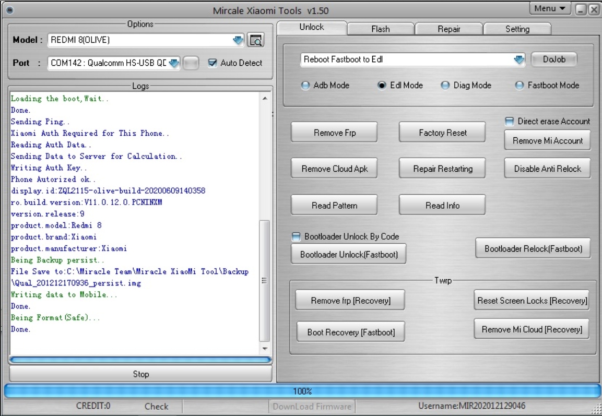Toggle the Auto Detect checkbox
The image size is (602, 416).
[213, 63]
